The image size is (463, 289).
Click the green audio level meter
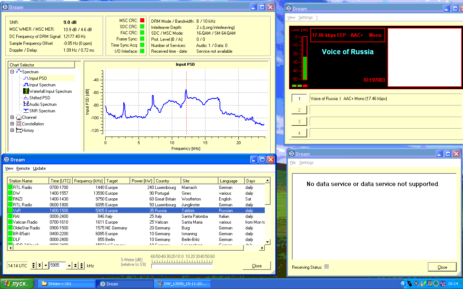click(305, 58)
